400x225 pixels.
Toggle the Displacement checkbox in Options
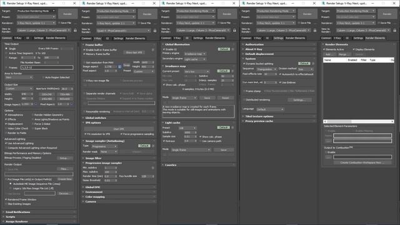click(x=6, y=124)
